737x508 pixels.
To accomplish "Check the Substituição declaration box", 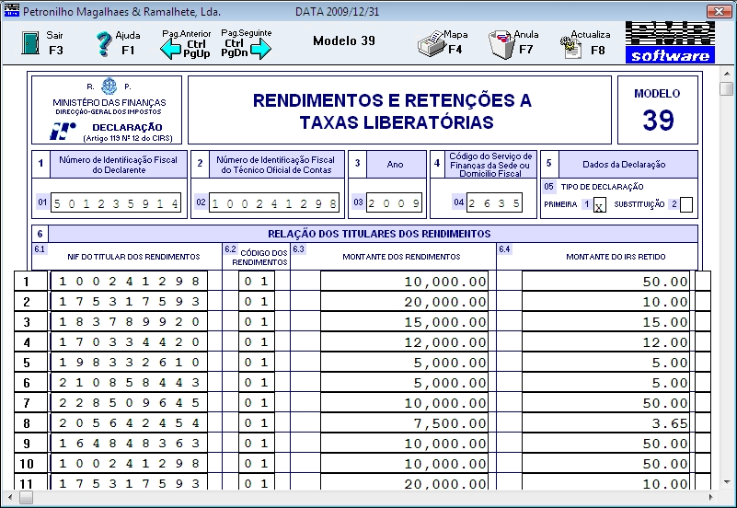I will (686, 205).
